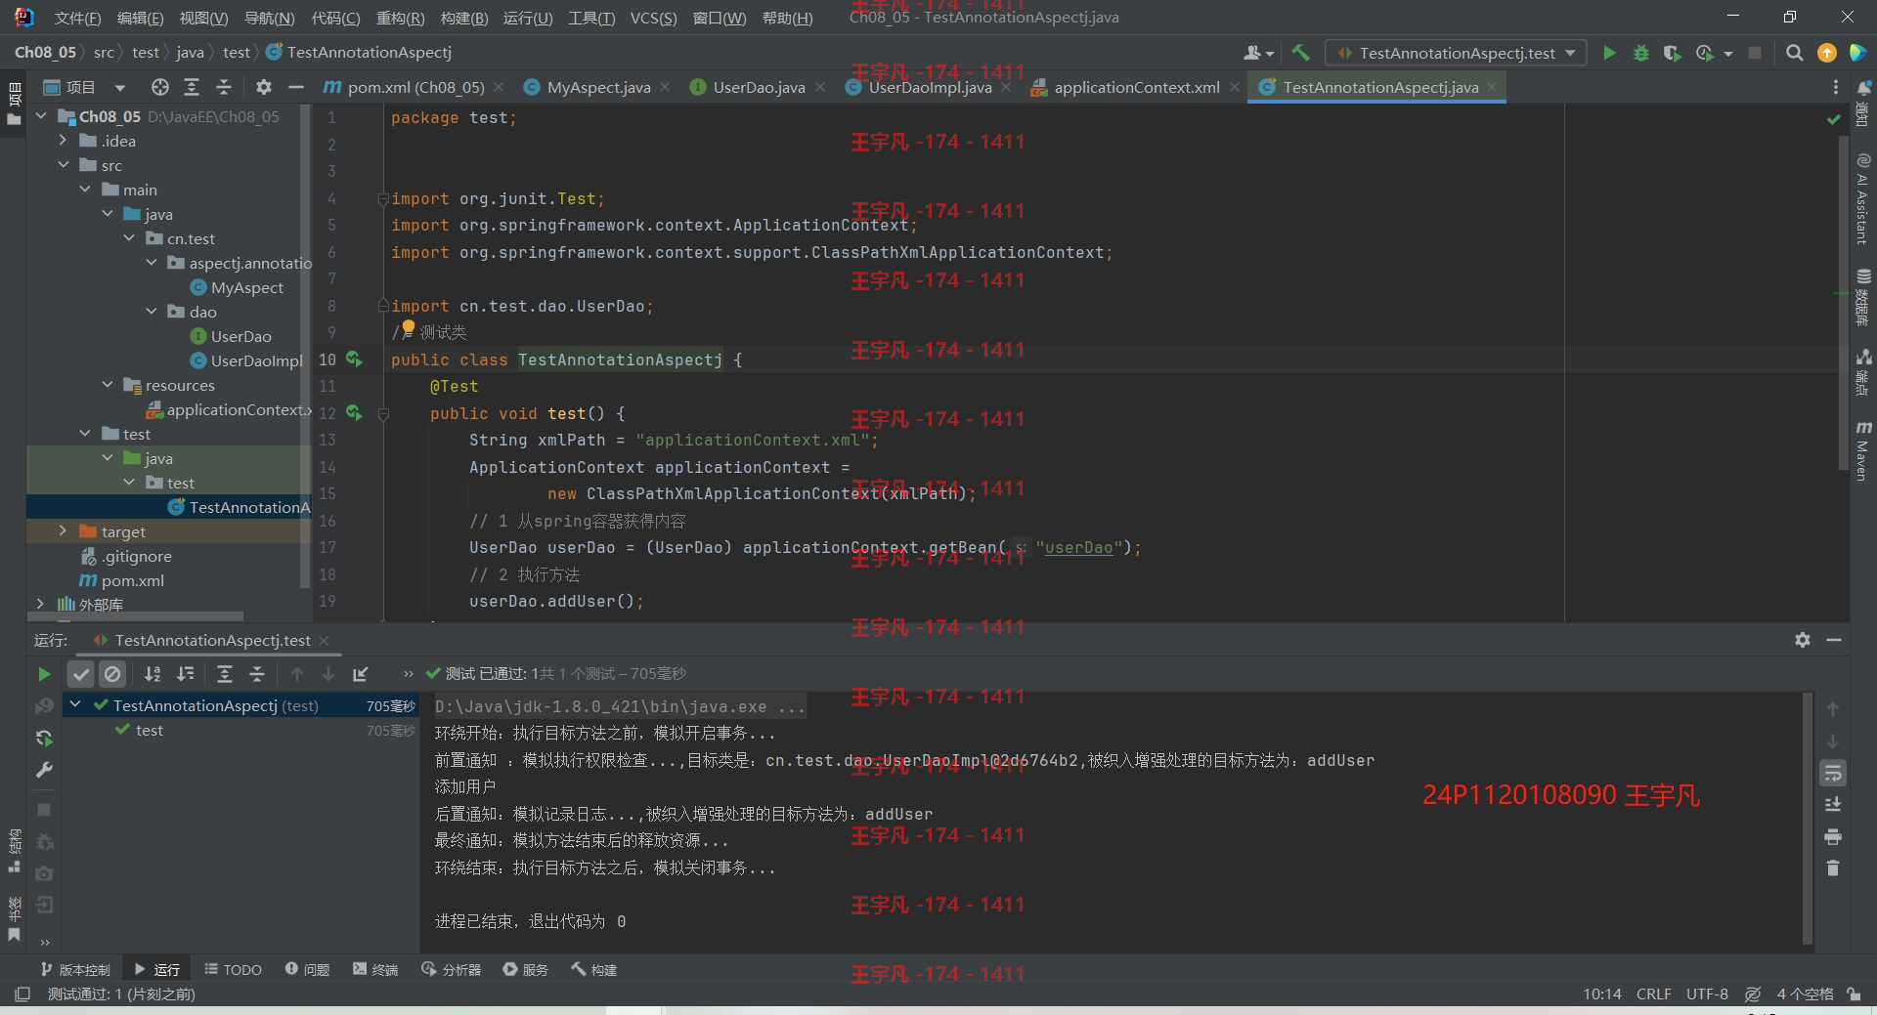
Task: Click the project tree horizontal scrollbar
Action: point(137,616)
